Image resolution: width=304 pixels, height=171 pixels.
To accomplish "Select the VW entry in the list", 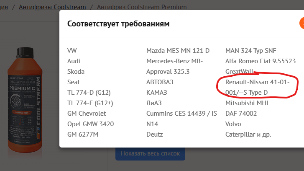I will point(72,51).
